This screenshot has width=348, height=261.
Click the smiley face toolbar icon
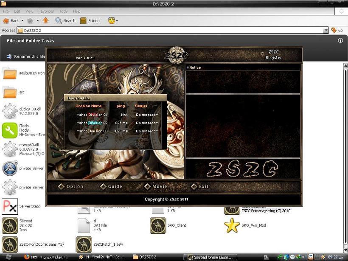pos(112,21)
